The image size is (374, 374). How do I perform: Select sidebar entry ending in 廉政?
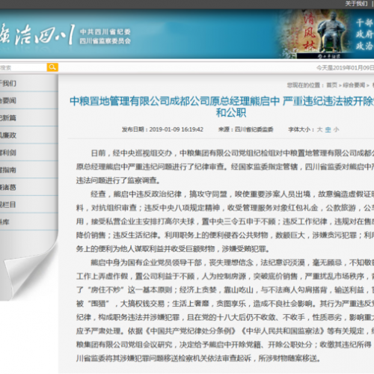click(29, 135)
